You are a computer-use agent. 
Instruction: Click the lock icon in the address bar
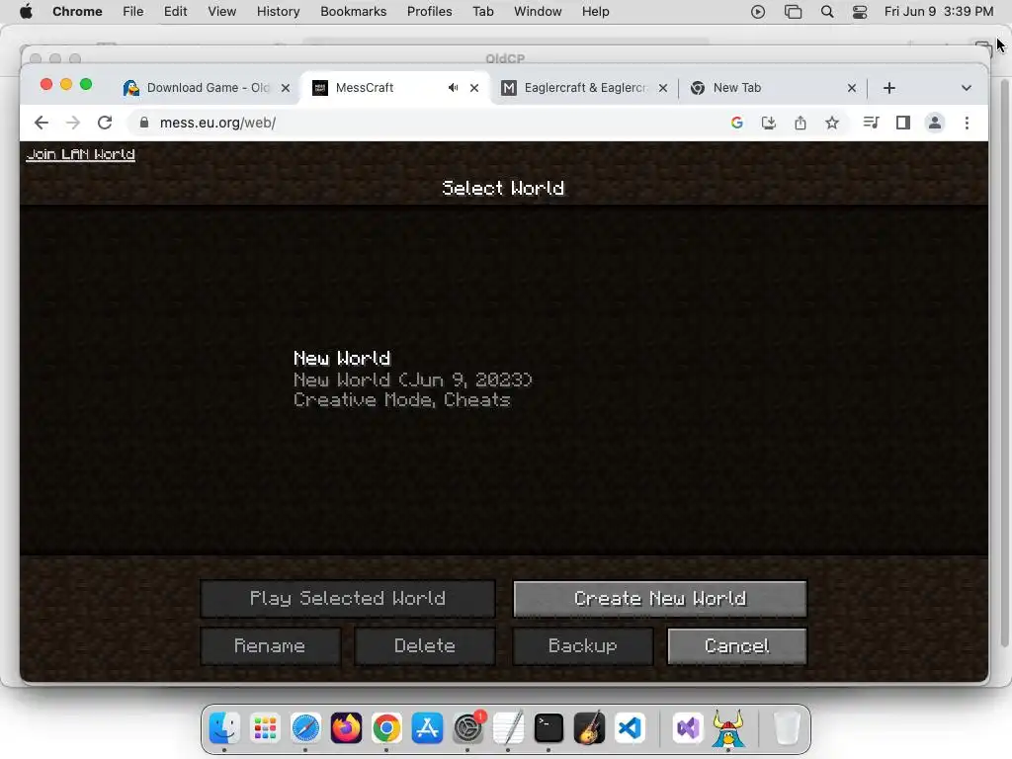pyautogui.click(x=144, y=123)
